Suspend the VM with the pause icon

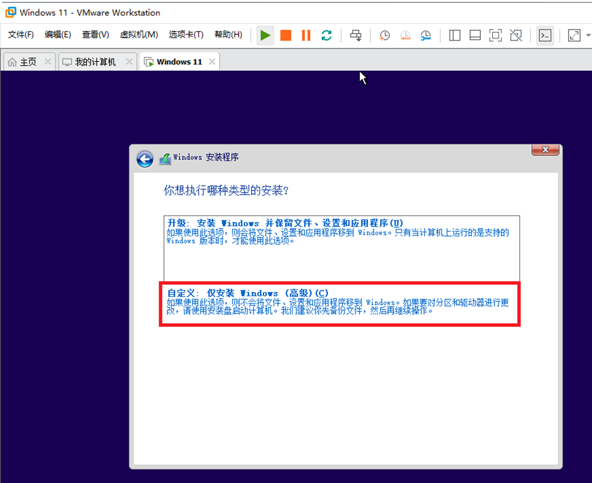click(306, 35)
